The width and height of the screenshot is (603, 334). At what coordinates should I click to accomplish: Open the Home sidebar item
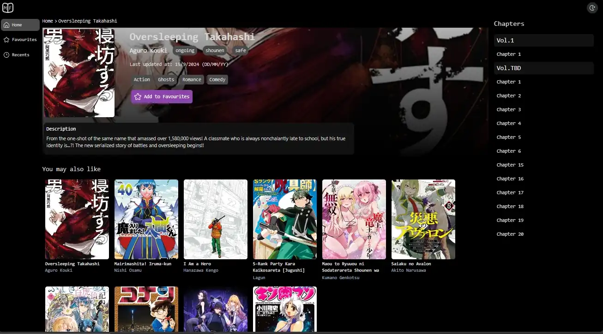click(x=20, y=25)
